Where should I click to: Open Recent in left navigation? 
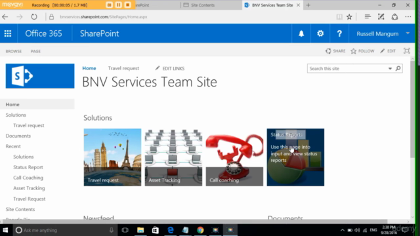13,146
